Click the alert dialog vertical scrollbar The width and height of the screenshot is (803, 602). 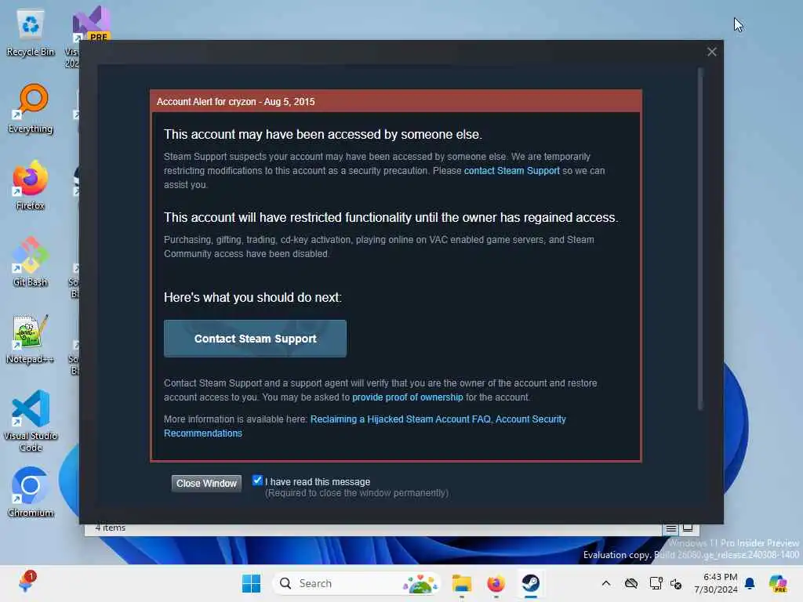tap(700, 239)
